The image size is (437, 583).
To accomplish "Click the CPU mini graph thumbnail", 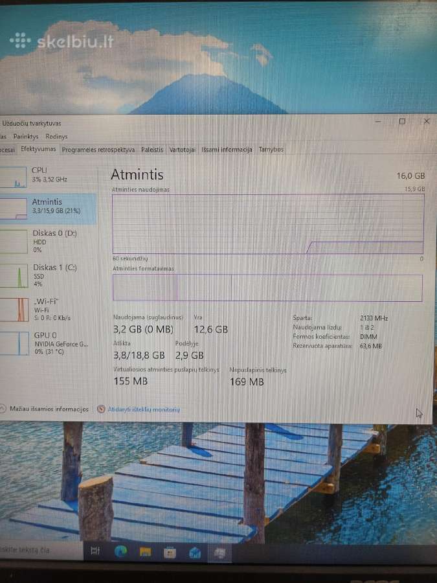I will 13,177.
